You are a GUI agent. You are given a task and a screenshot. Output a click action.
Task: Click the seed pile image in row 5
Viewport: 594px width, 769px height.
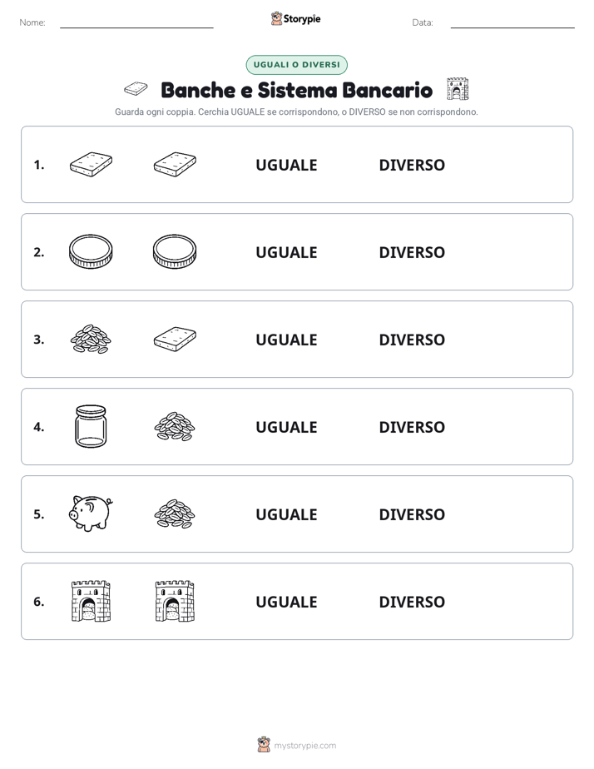(x=175, y=513)
